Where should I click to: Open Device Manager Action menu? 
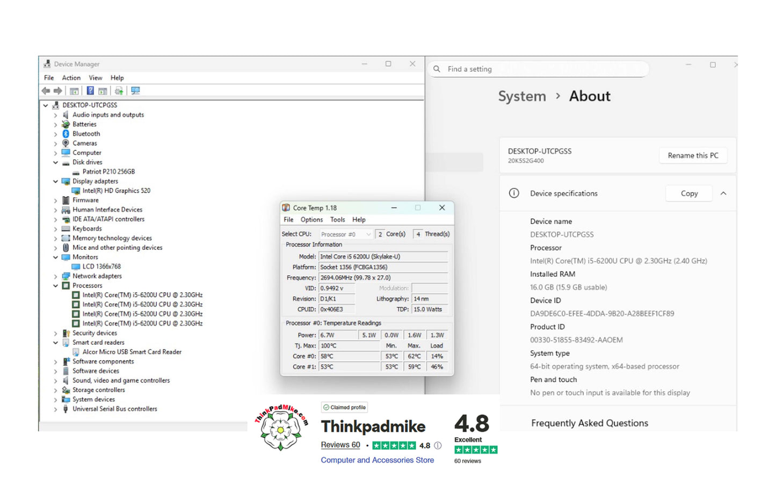71,78
